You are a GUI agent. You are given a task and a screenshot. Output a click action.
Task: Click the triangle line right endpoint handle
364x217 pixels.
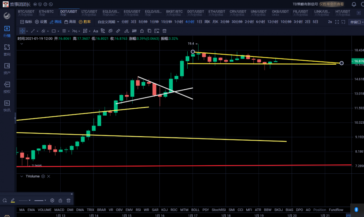point(341,63)
